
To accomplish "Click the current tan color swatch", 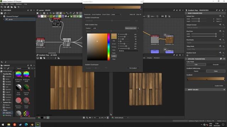I will pos(114,36).
